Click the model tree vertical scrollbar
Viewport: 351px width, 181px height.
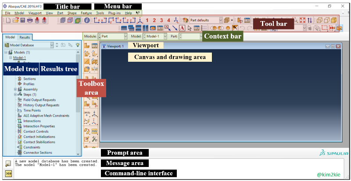[x=78, y=103]
